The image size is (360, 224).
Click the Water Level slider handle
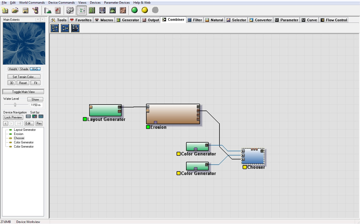[x=15, y=105]
